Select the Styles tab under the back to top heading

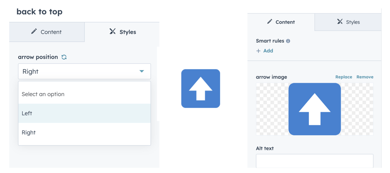[x=122, y=32]
